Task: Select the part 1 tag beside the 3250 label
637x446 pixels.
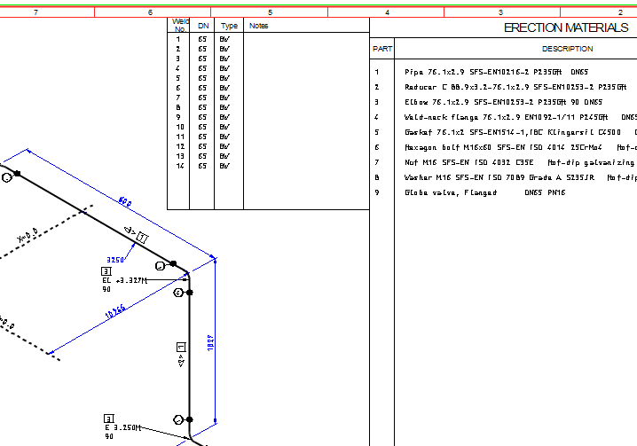Action: 142,236
